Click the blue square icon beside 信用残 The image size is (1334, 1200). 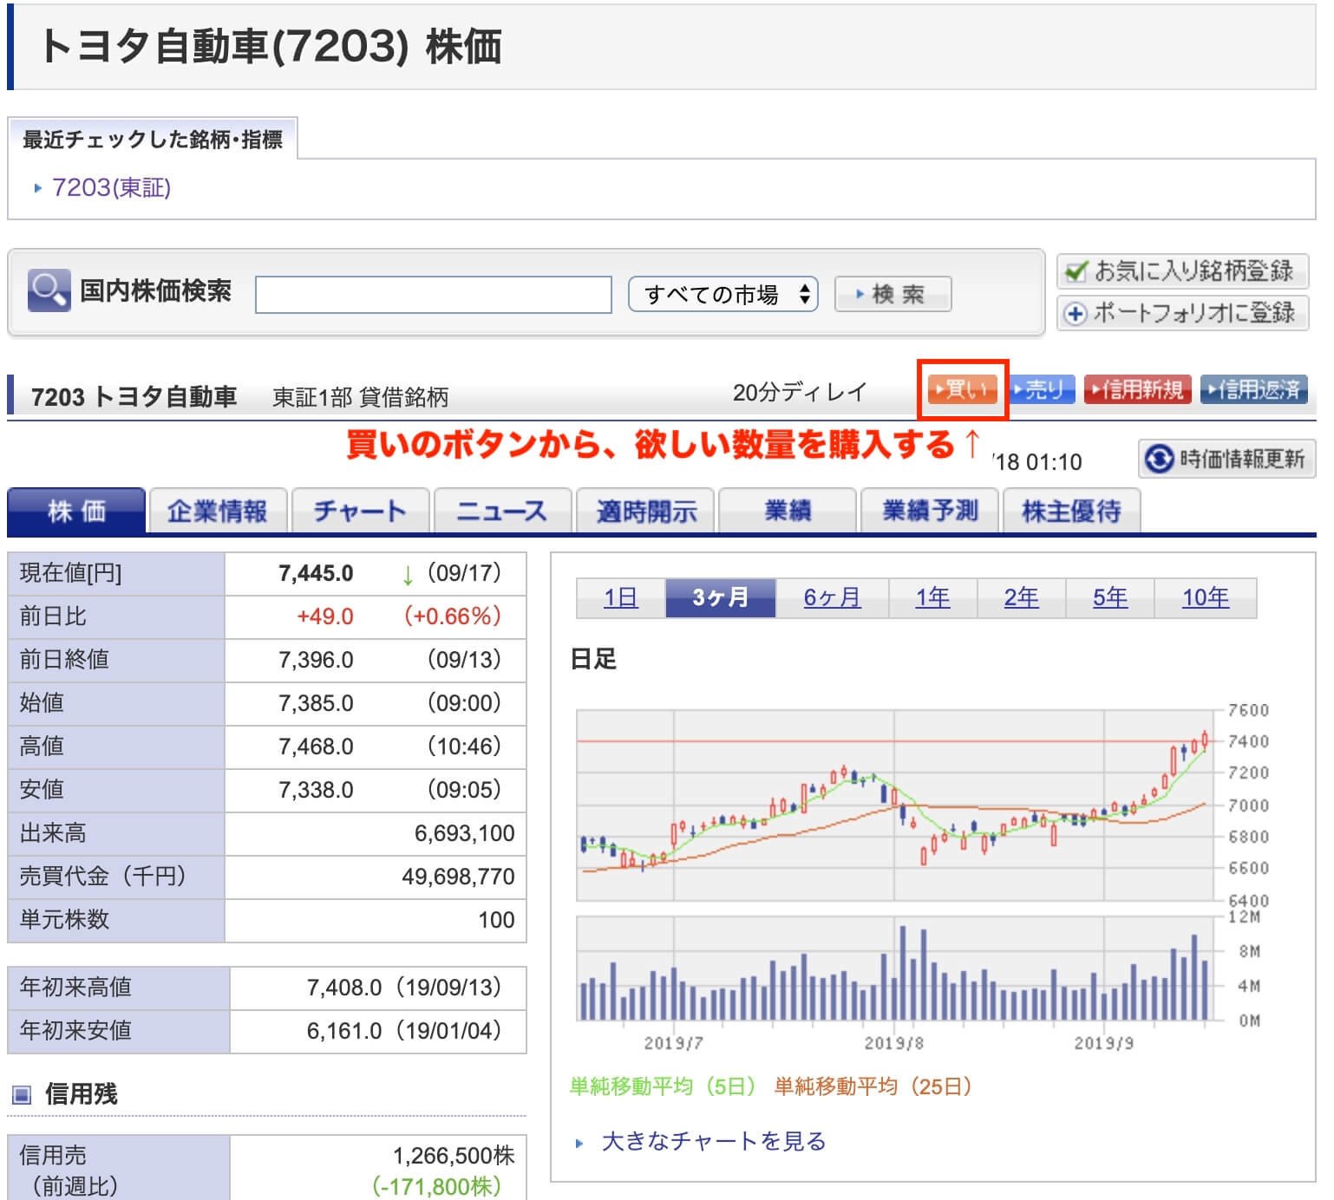[x=23, y=1094]
